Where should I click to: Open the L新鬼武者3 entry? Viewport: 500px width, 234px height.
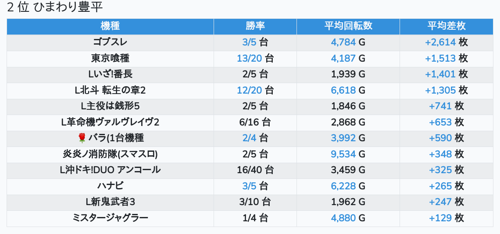click(x=110, y=202)
